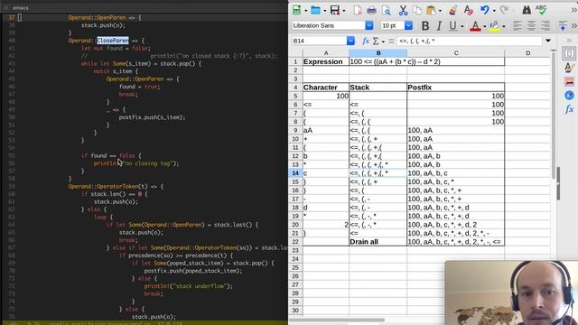Click the "Expression" cell in row 1

pyautogui.click(x=326, y=61)
